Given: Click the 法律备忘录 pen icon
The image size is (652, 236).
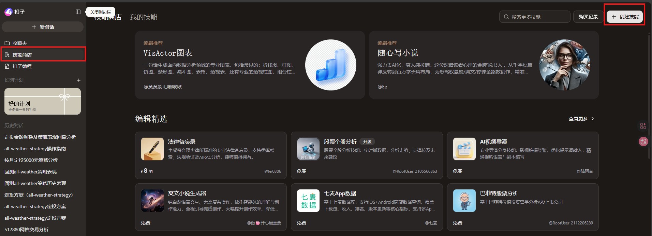Looking at the screenshot, I should pos(152,149).
